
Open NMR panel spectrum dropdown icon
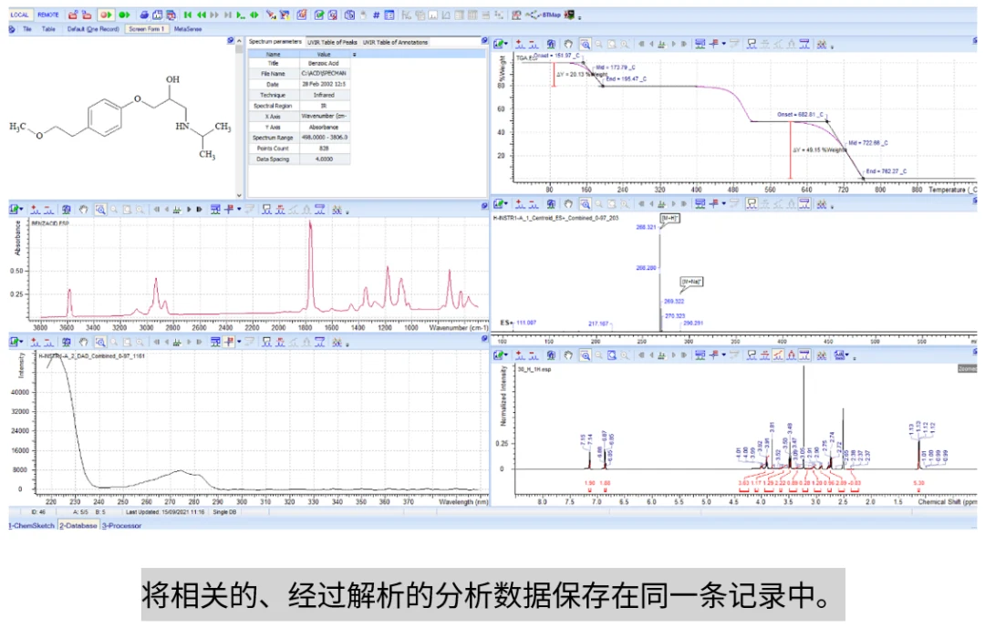tap(501, 355)
